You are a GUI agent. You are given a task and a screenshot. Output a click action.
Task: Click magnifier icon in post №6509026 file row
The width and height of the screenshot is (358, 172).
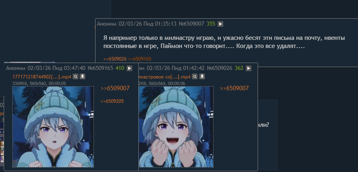coord(195,77)
